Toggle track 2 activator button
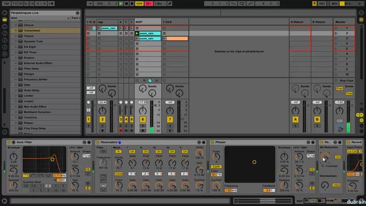Viewport: 366px width, 206px height. click(x=102, y=120)
